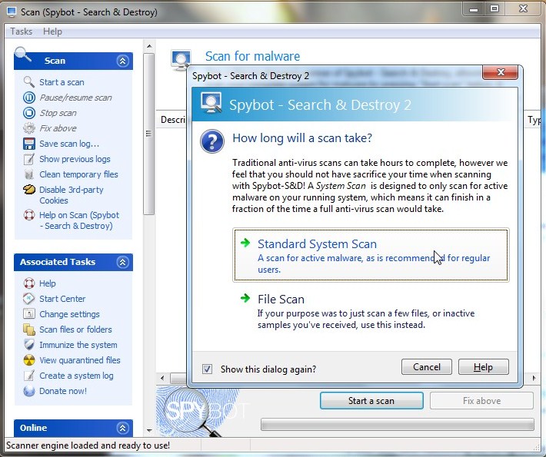The width and height of the screenshot is (546, 457).
Task: Click sidebar scrollbar down arrow
Action: tap(149, 430)
